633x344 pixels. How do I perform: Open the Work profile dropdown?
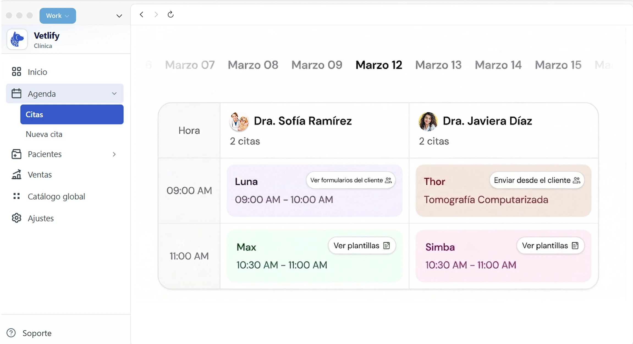58,16
